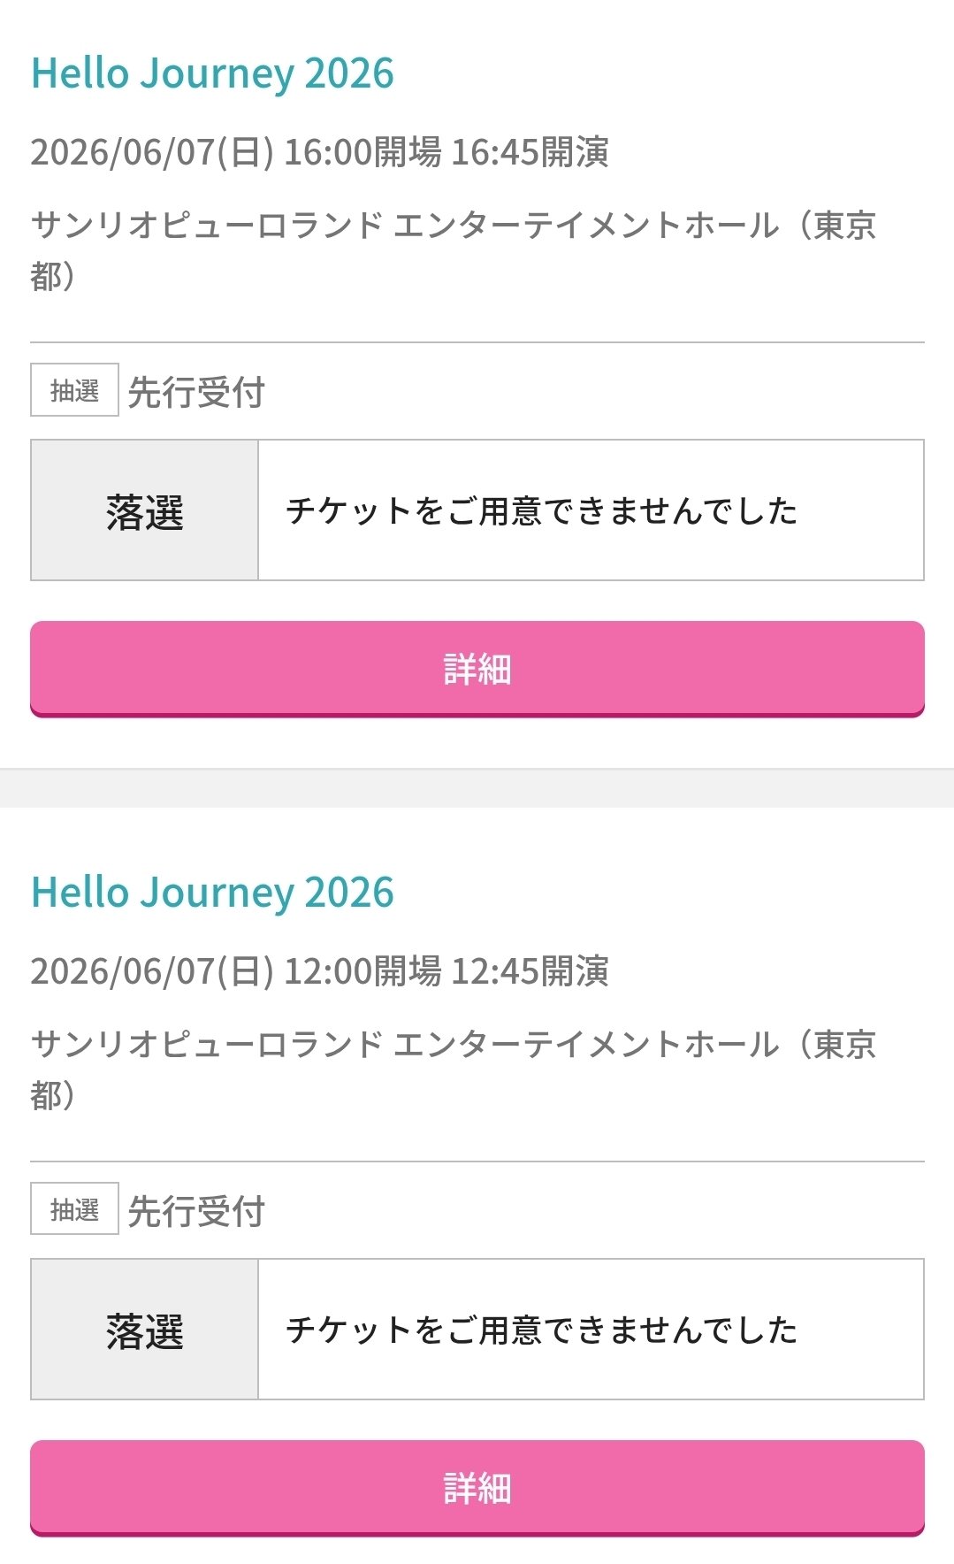
Task: Click 先行受付 label in the 12:00 show card
Action: (x=196, y=1211)
